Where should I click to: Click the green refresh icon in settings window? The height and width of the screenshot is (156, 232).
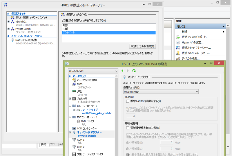pos(134,71)
